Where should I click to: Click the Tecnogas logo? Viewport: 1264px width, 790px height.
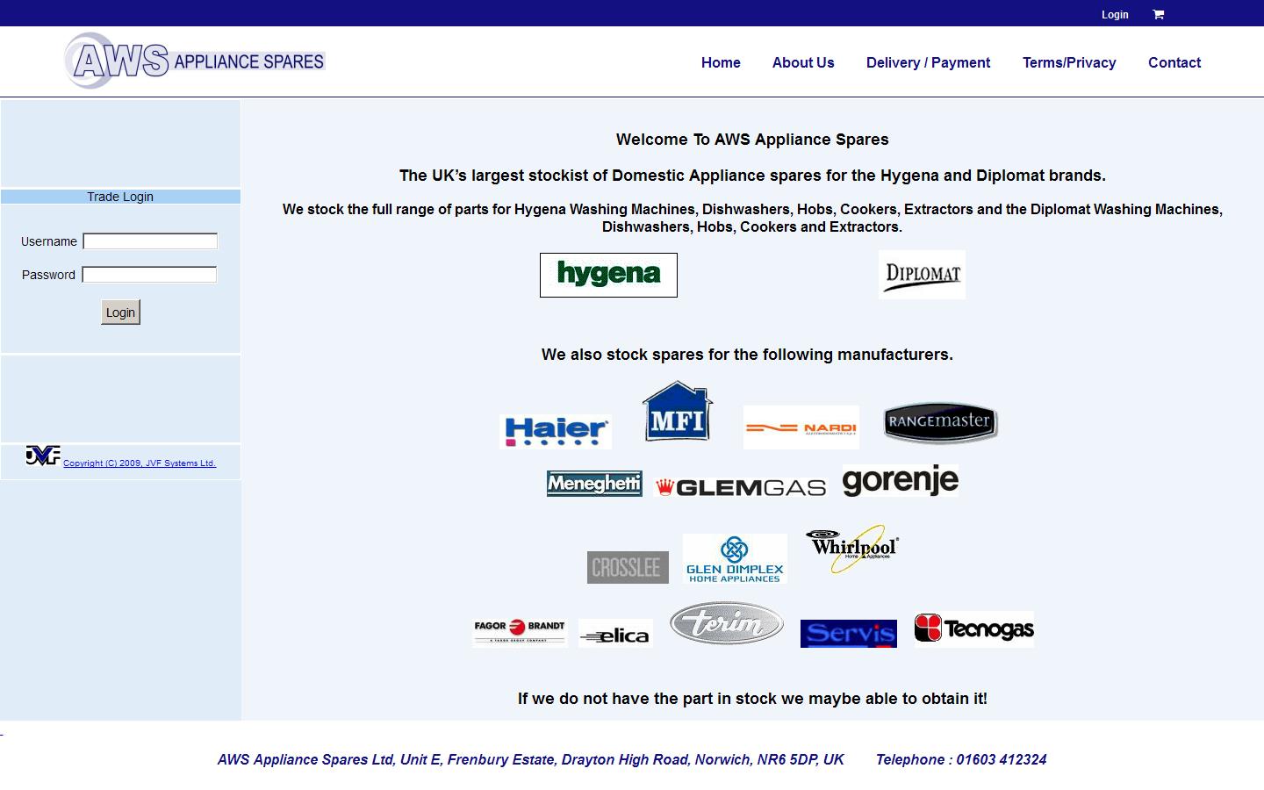tap(973, 628)
